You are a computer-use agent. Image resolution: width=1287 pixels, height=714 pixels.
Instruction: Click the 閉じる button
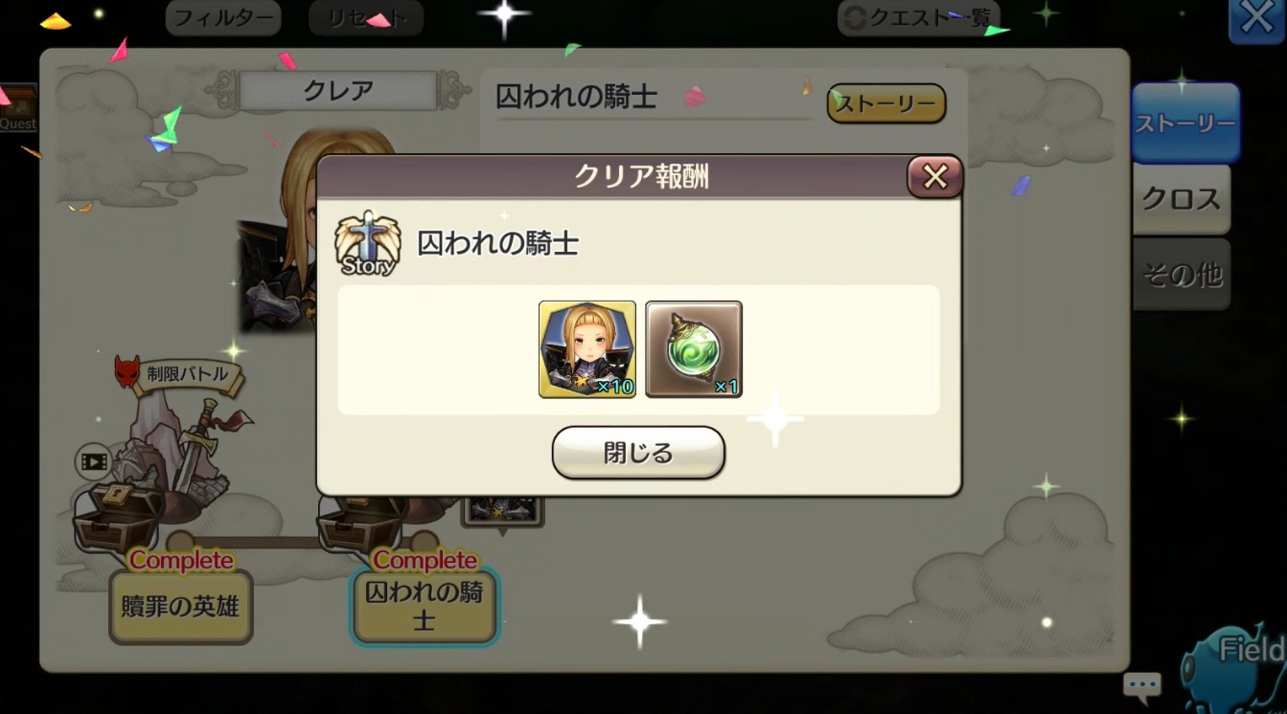pyautogui.click(x=638, y=453)
